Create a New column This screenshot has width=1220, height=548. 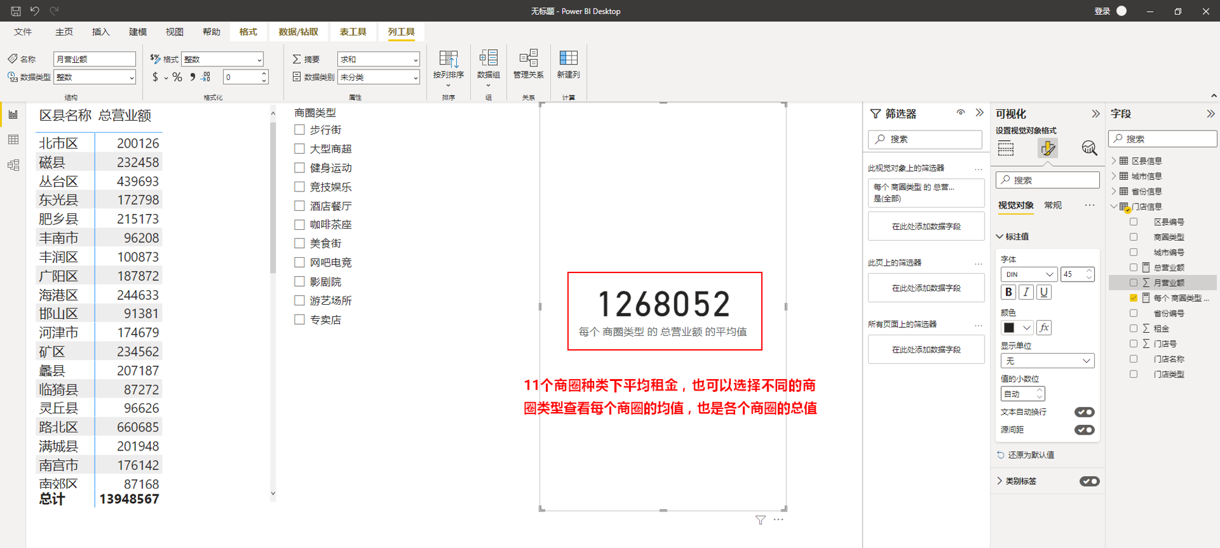[x=568, y=65]
